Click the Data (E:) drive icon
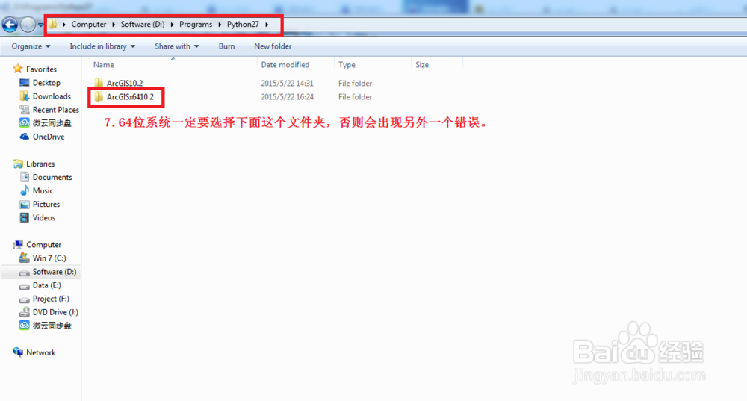747x401 pixels. coord(25,286)
